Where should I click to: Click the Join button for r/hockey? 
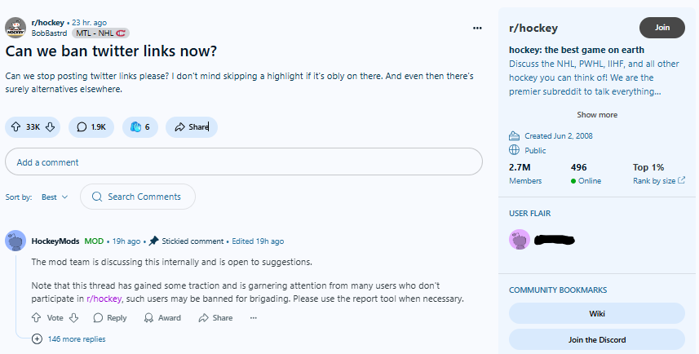(x=662, y=28)
